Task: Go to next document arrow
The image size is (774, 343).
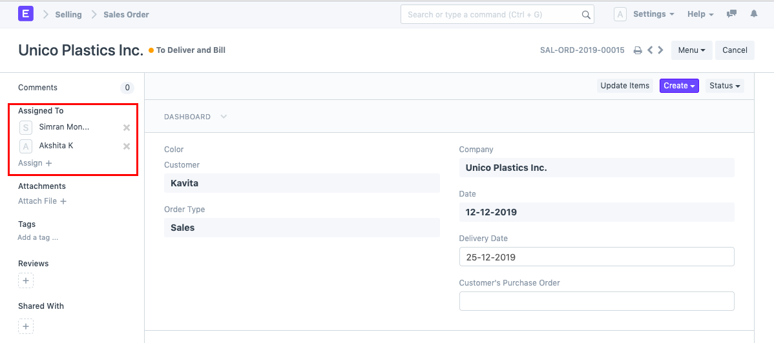Action: coord(660,50)
